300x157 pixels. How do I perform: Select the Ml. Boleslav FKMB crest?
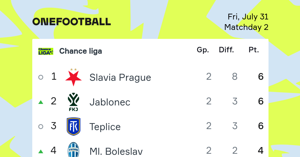pos(73,150)
